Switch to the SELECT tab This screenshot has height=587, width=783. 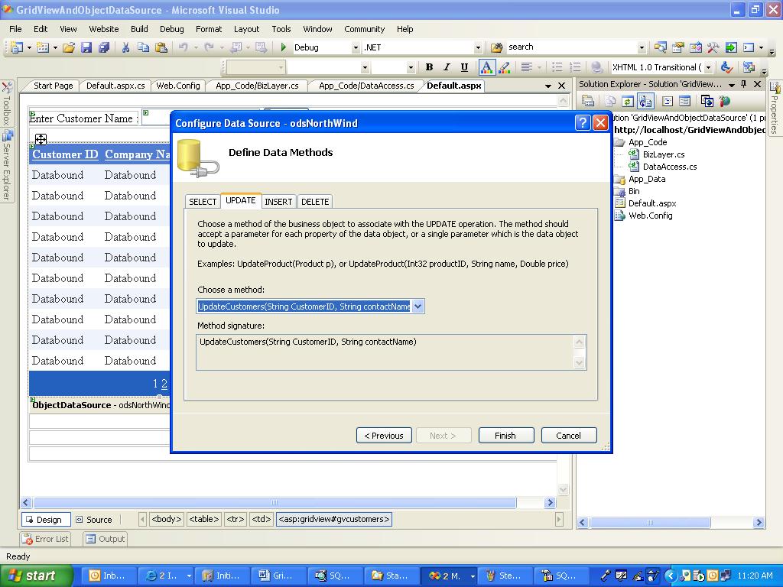(203, 202)
